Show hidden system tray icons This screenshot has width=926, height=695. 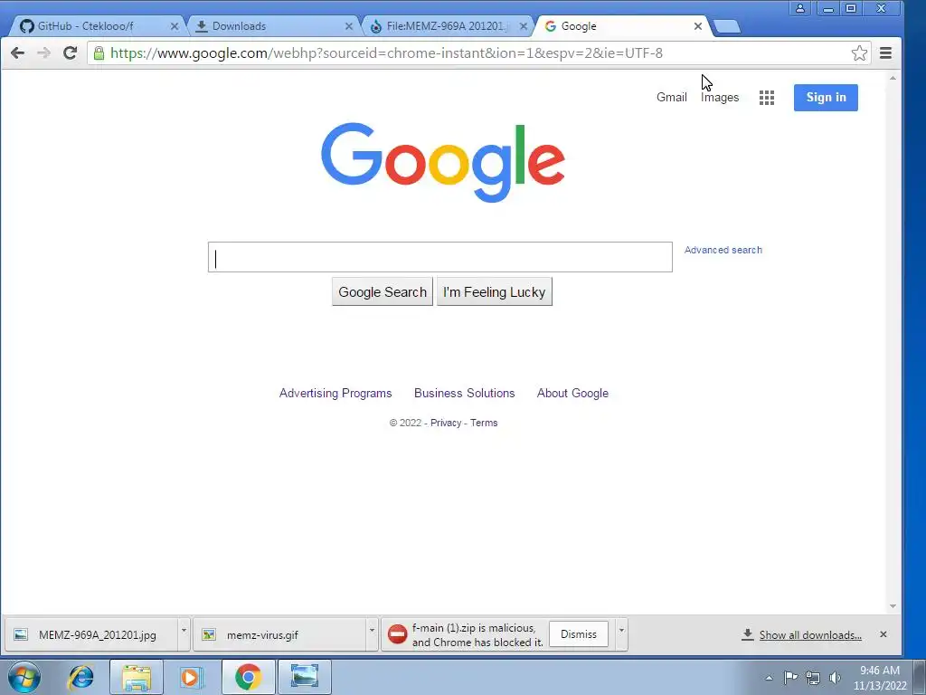pyautogui.click(x=769, y=678)
